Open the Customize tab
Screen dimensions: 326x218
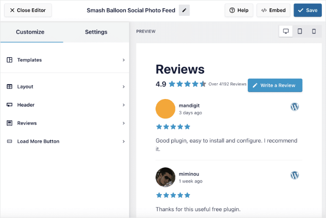[30, 32]
